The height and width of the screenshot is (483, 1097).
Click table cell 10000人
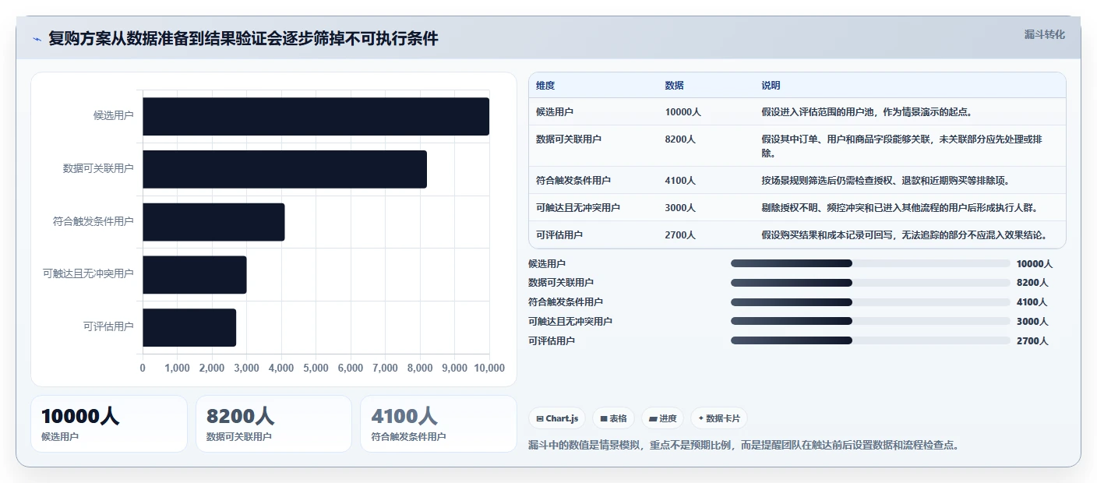tap(683, 112)
